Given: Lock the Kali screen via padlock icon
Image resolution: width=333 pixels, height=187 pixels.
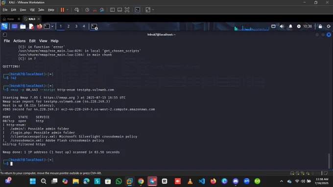Looking at the screenshot, I should click(320, 26).
